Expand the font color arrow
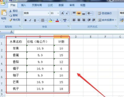 60,20
